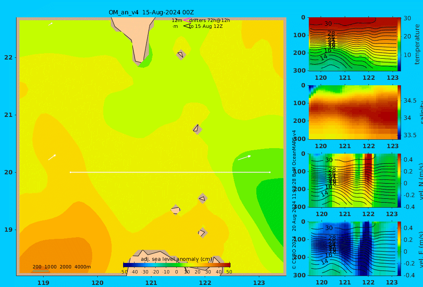Click the salinity colorbar on the right
Image resolution: width=423 pixels, height=287 pixels.
click(x=399, y=112)
